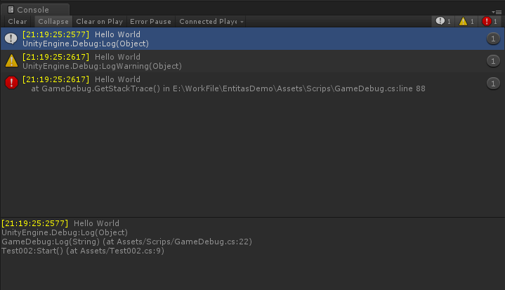Toggle warning message filter in toolbar
Viewport: 505px width, 290px height.
[x=466, y=22]
